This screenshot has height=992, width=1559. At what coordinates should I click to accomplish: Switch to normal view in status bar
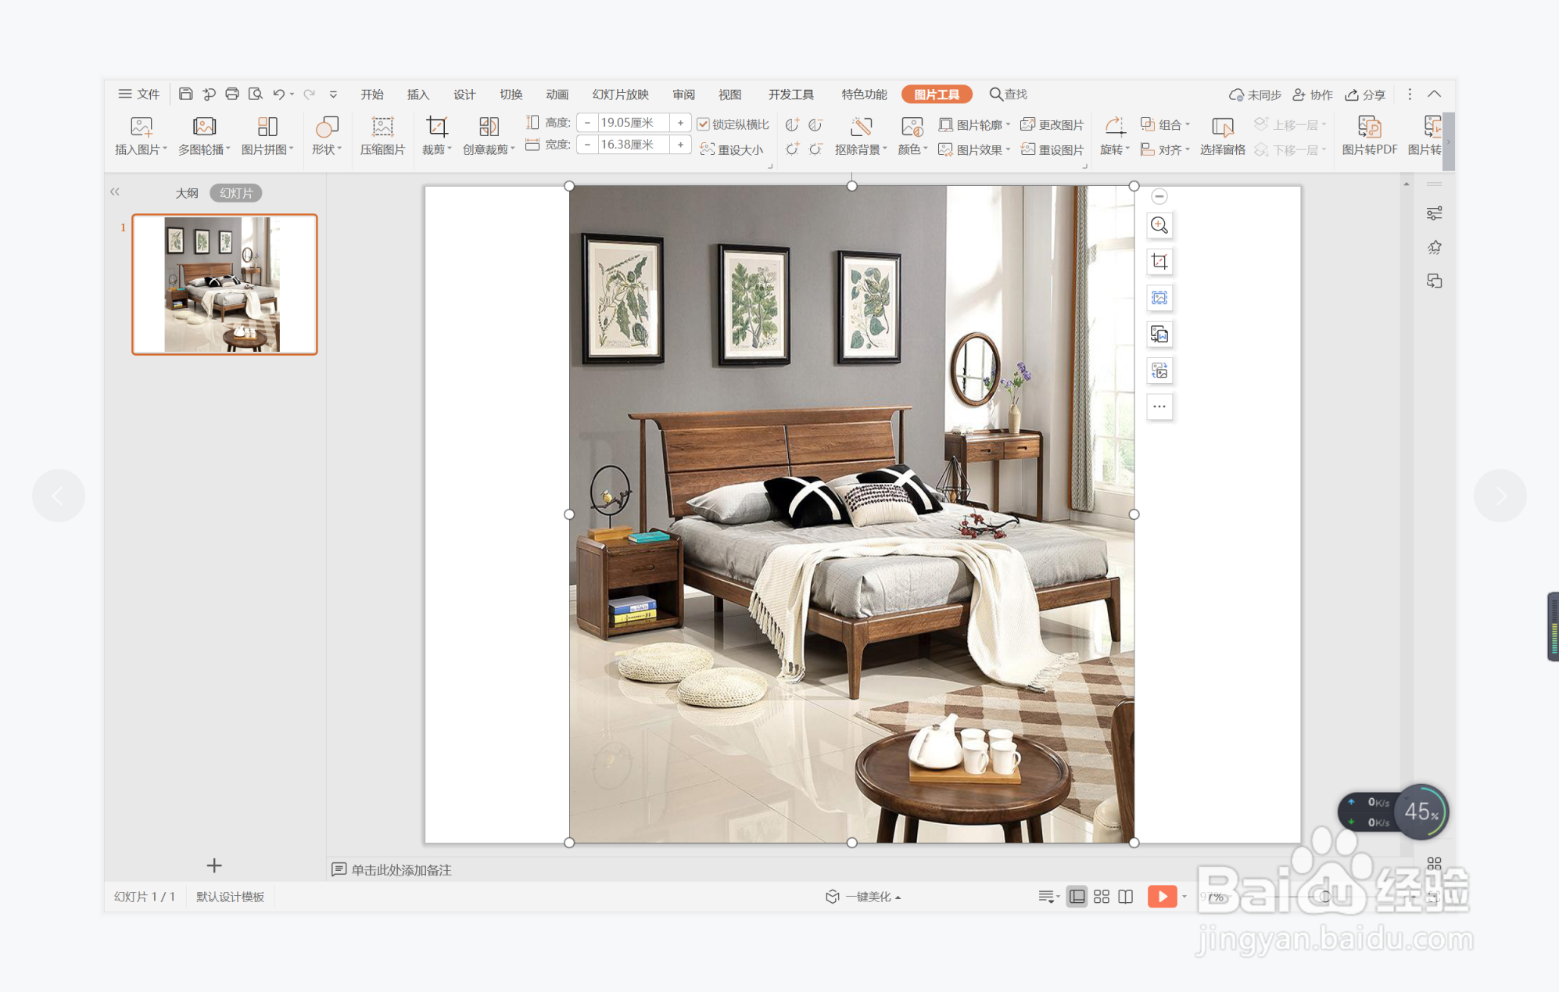[1077, 897]
